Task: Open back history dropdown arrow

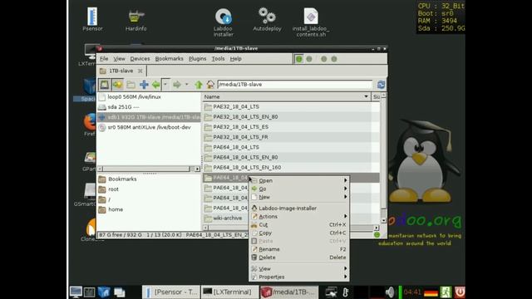Action: [165, 85]
